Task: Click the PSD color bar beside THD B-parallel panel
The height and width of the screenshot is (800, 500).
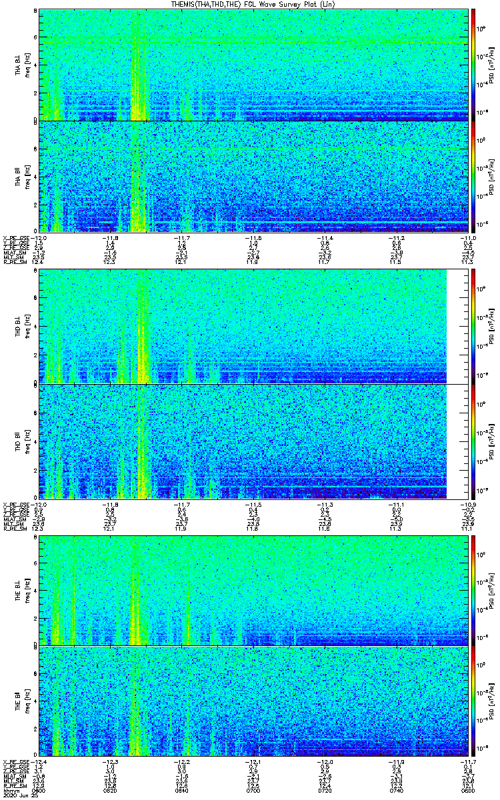Action: 473,441
